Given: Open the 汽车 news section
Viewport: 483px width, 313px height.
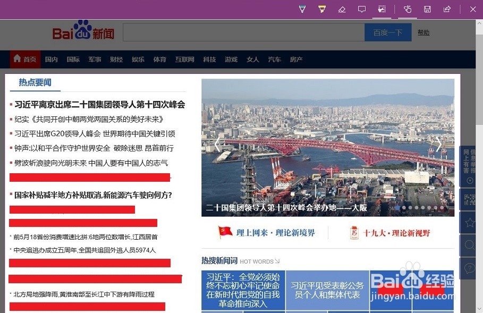Looking at the screenshot, I should [274, 59].
